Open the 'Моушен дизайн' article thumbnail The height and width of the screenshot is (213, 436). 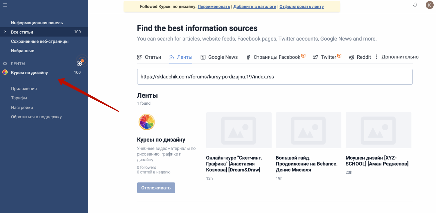coord(378,130)
